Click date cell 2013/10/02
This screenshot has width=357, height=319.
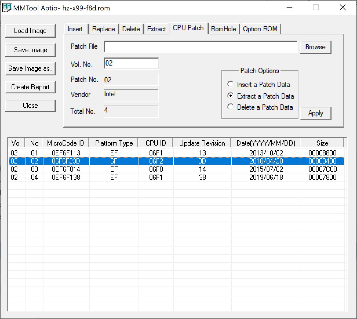coord(266,153)
